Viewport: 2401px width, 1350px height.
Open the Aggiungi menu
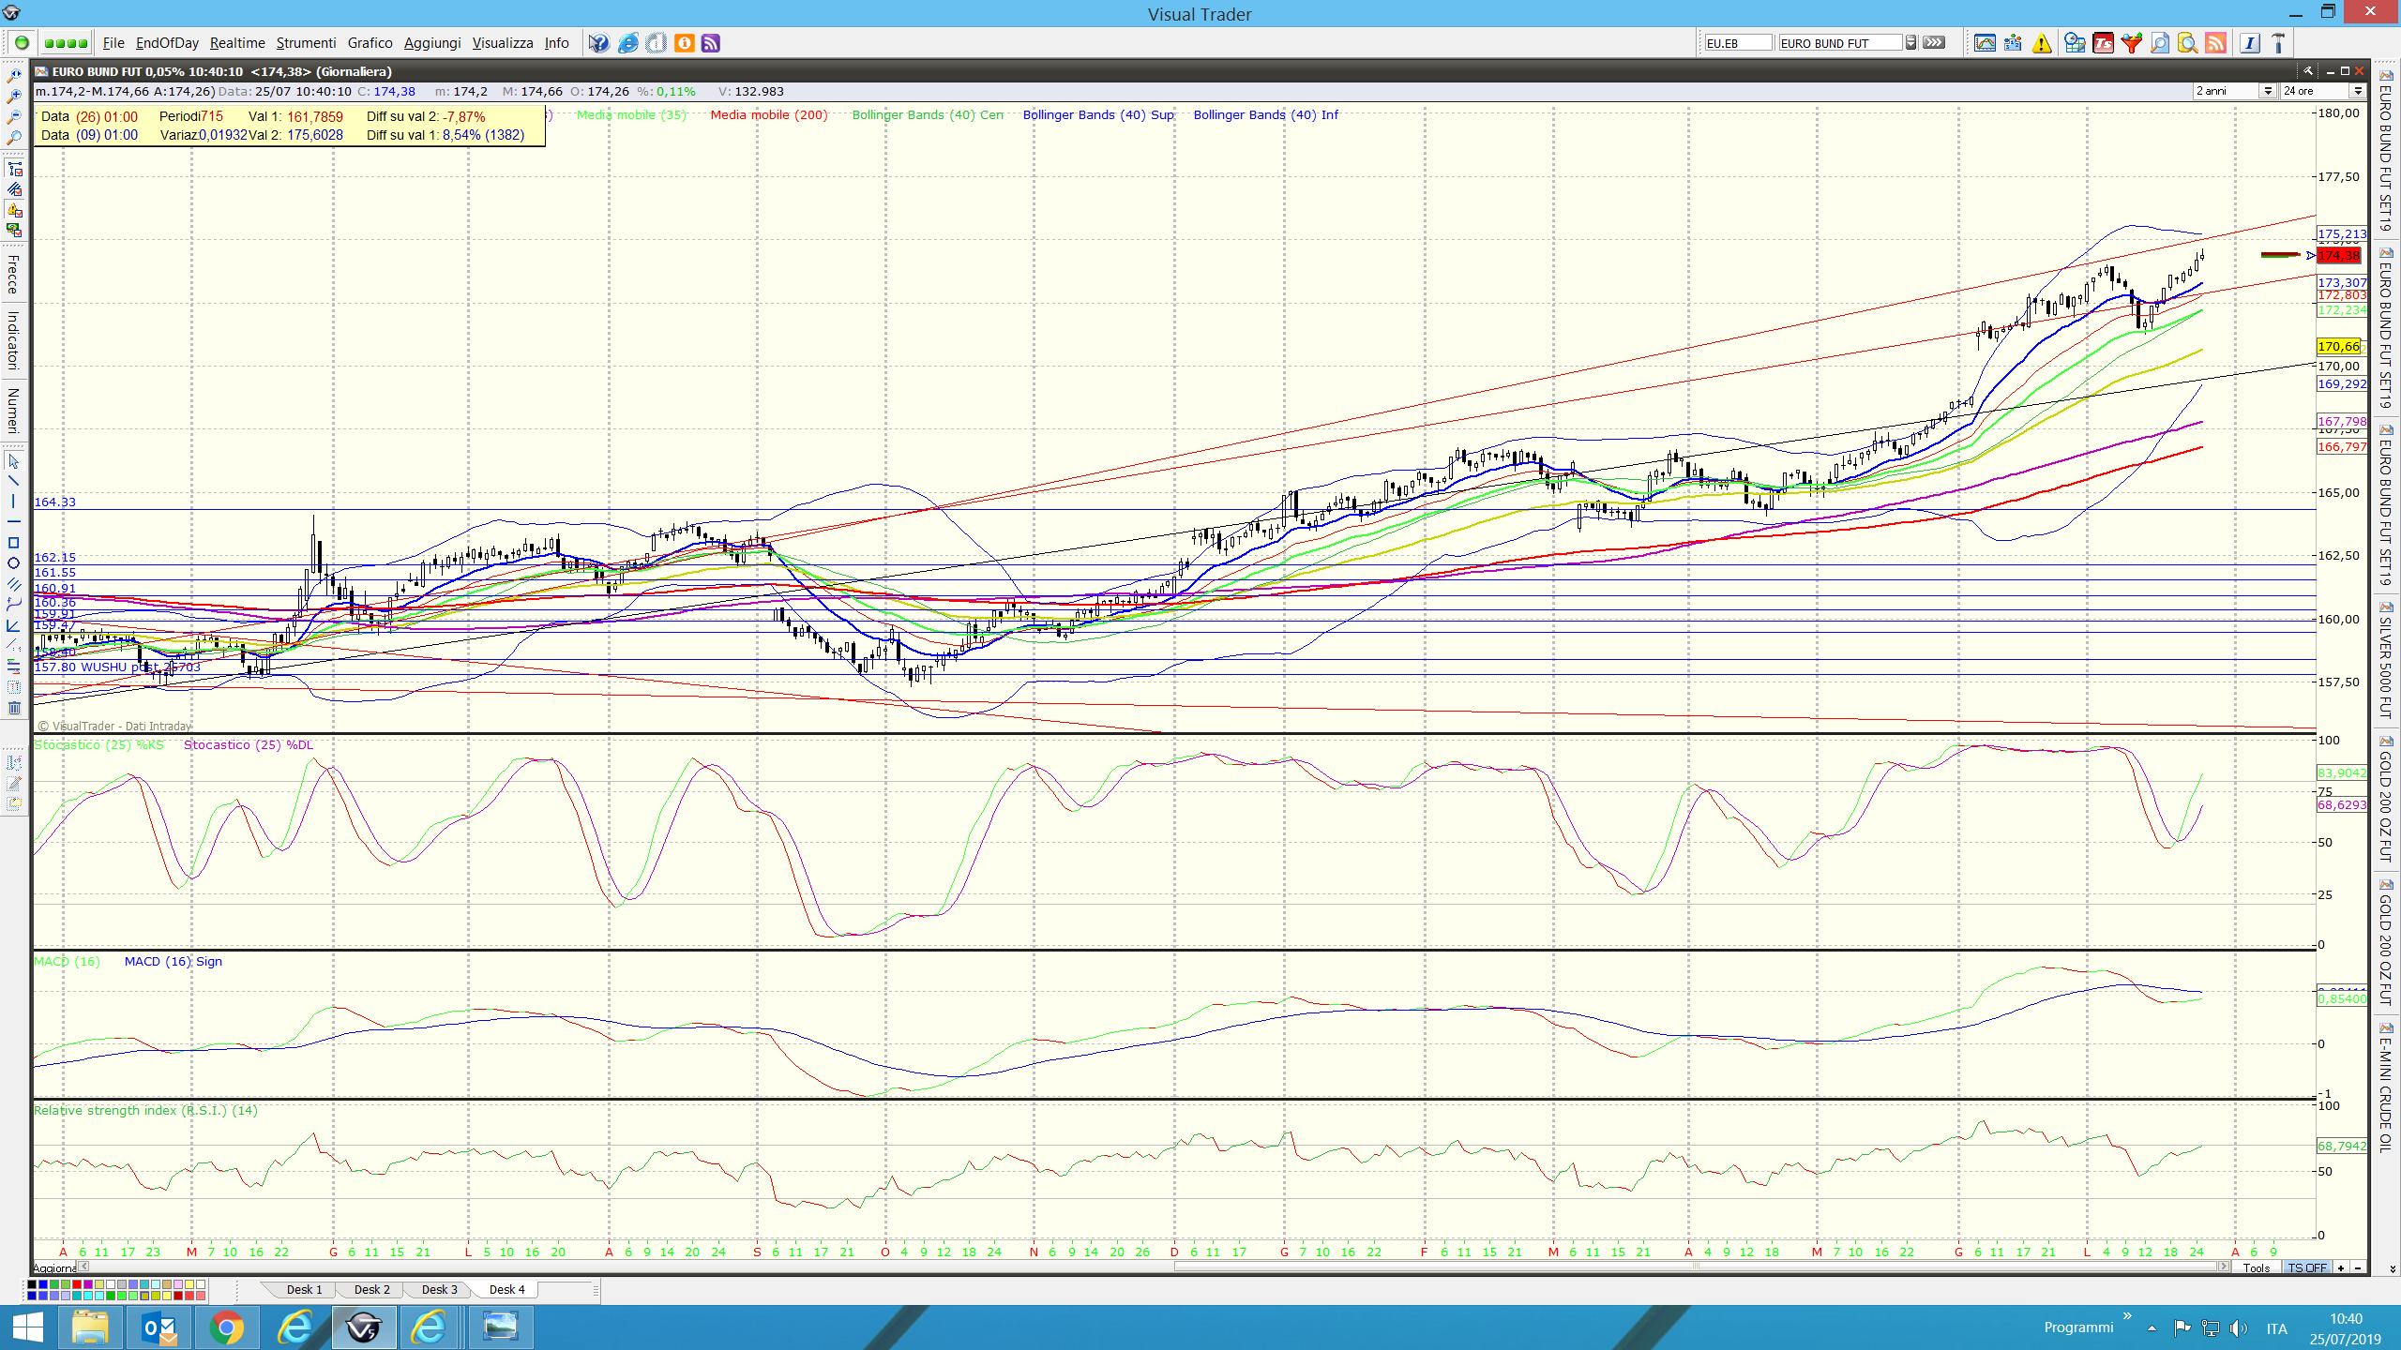click(x=432, y=43)
